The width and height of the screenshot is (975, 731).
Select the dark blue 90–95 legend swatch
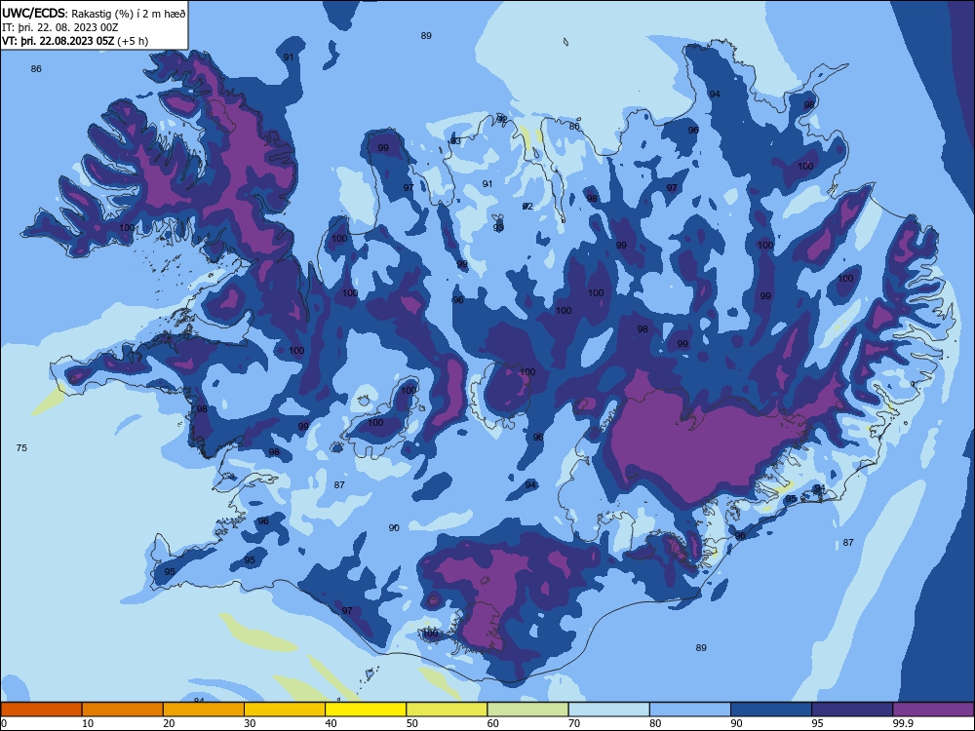[771, 710]
